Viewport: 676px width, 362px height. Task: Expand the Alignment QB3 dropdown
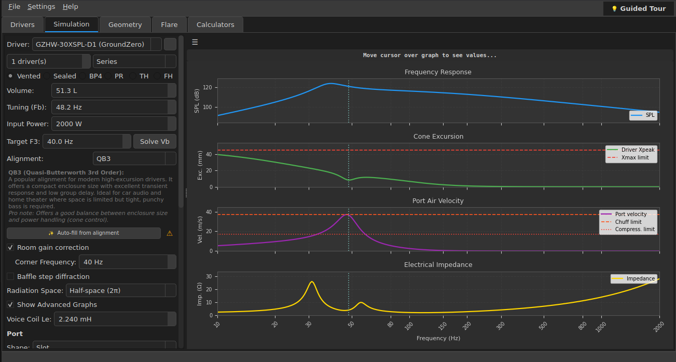coord(134,159)
